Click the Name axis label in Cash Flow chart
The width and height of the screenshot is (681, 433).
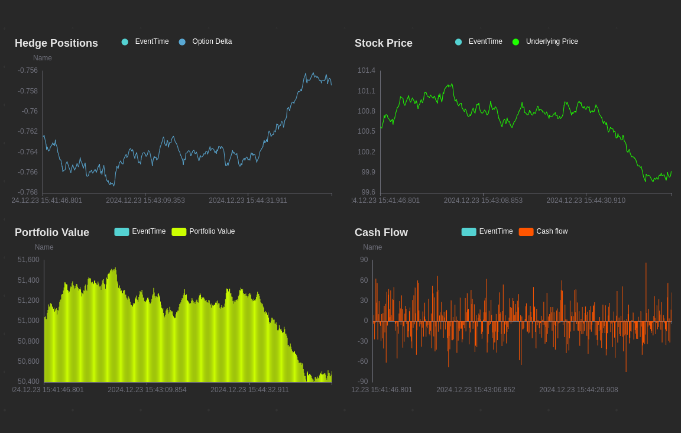click(x=372, y=247)
